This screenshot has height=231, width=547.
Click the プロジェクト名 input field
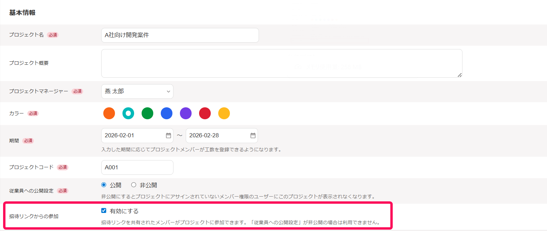pos(180,35)
